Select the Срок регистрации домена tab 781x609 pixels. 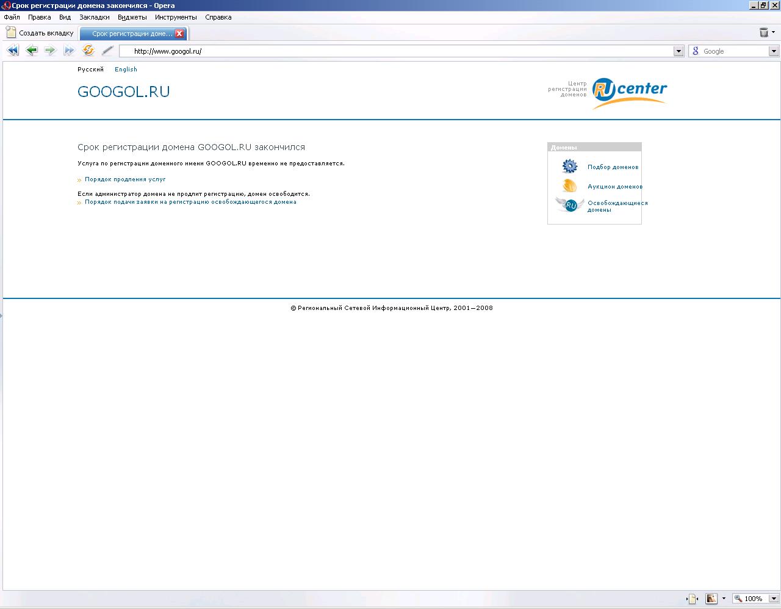coord(133,34)
